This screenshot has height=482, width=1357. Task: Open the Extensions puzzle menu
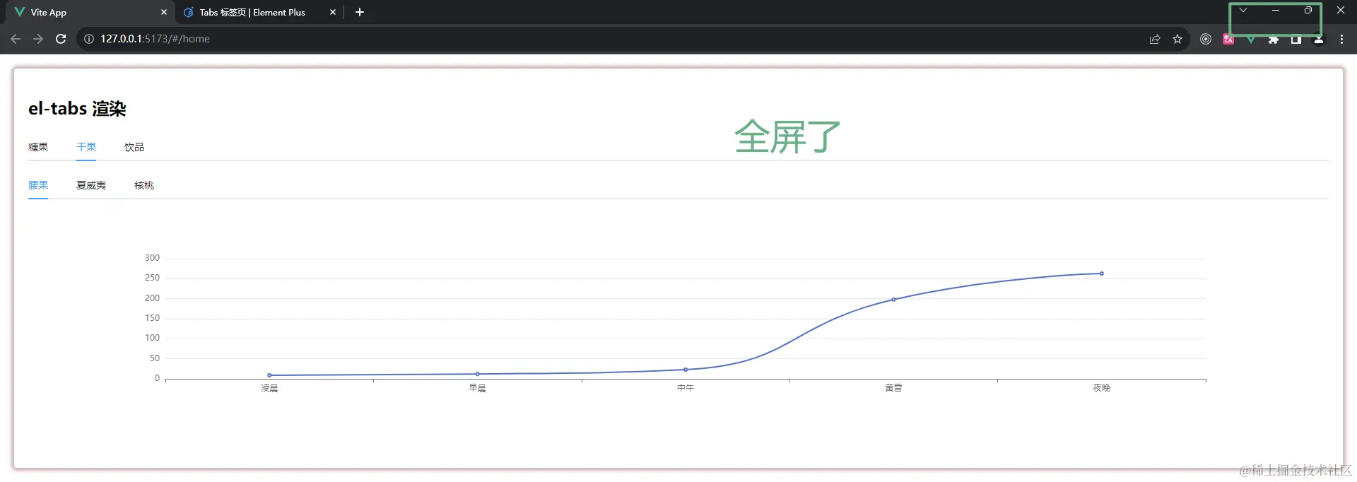(1274, 40)
